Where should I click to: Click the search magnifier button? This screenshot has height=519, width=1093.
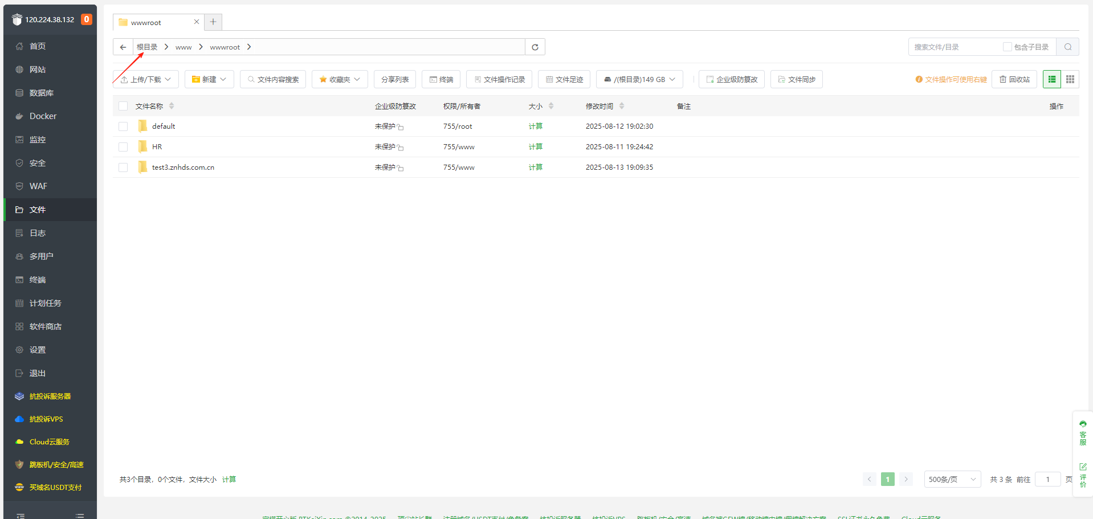[1067, 47]
